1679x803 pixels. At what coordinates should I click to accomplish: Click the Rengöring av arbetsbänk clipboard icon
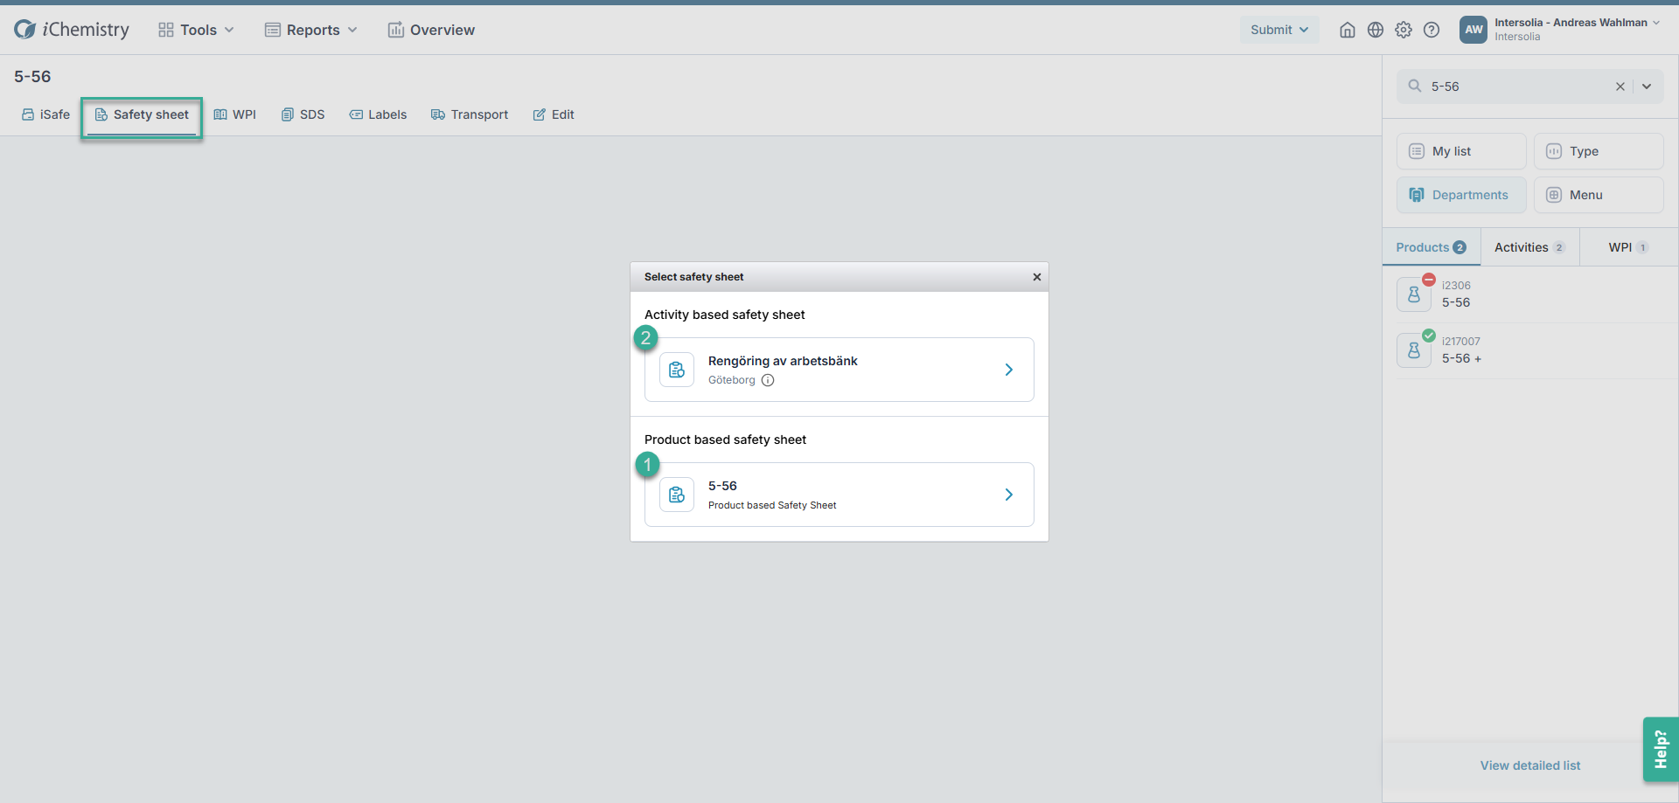coord(677,370)
